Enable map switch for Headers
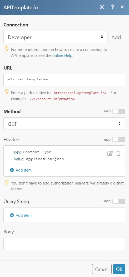129x277 pixels. [119, 139]
